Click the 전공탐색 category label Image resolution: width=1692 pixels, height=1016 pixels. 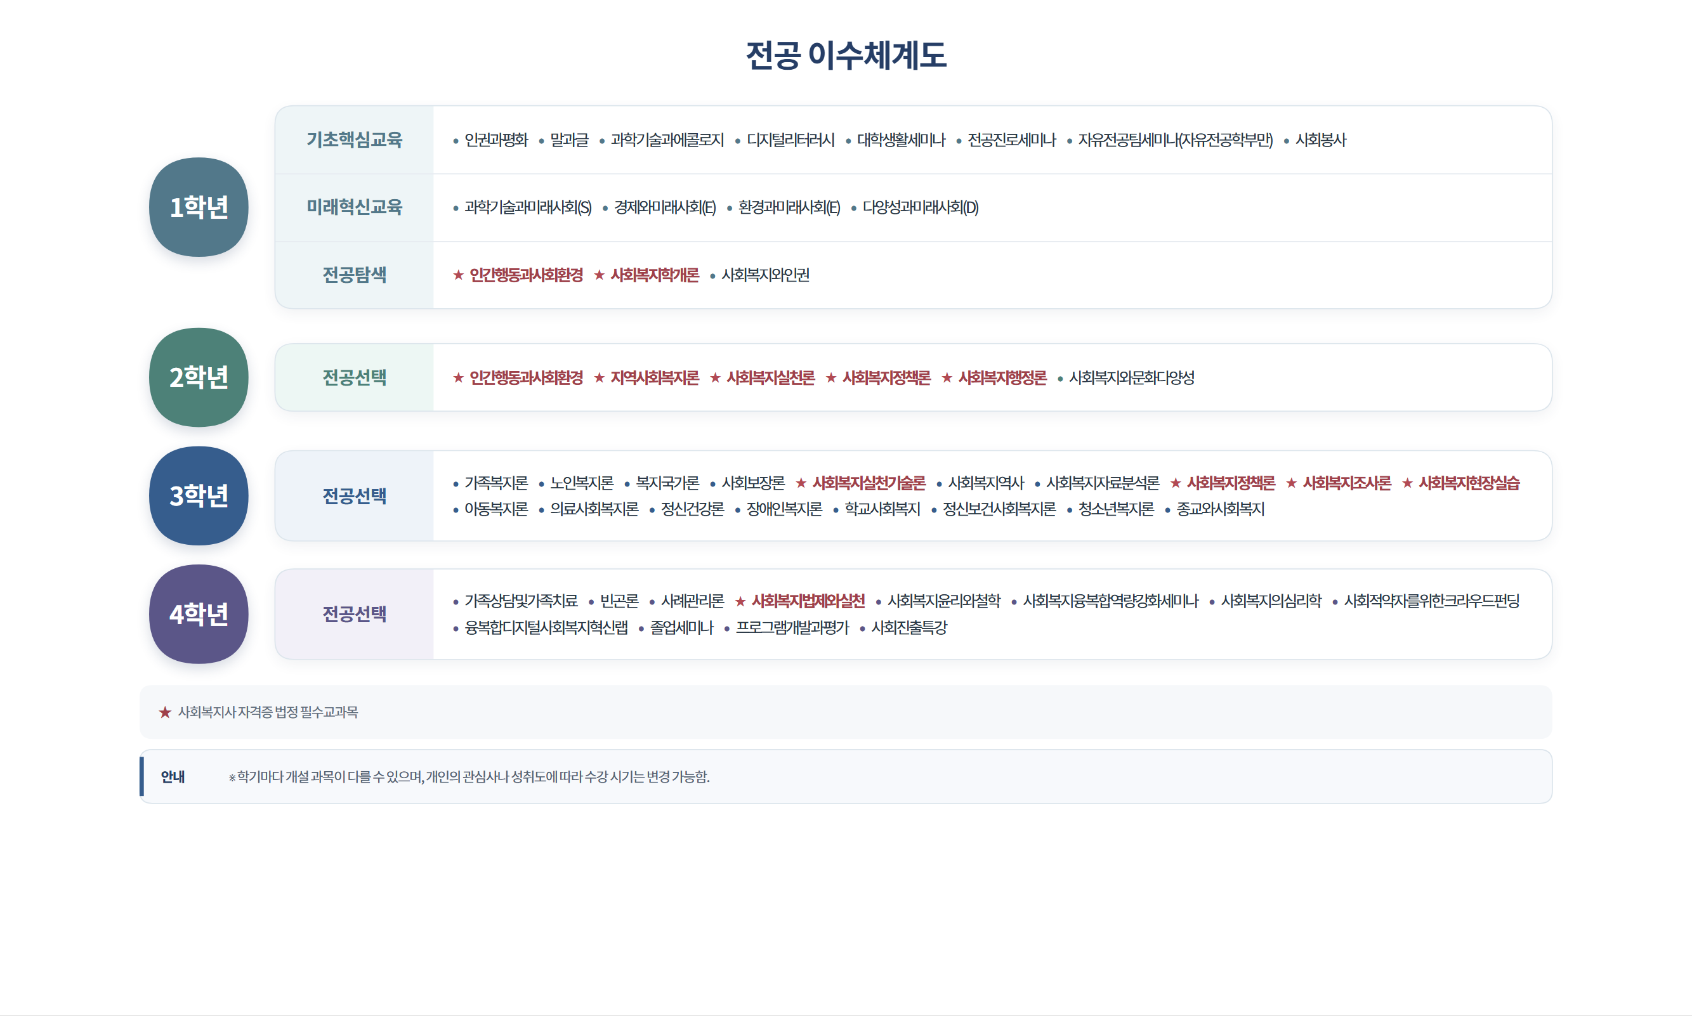click(355, 275)
